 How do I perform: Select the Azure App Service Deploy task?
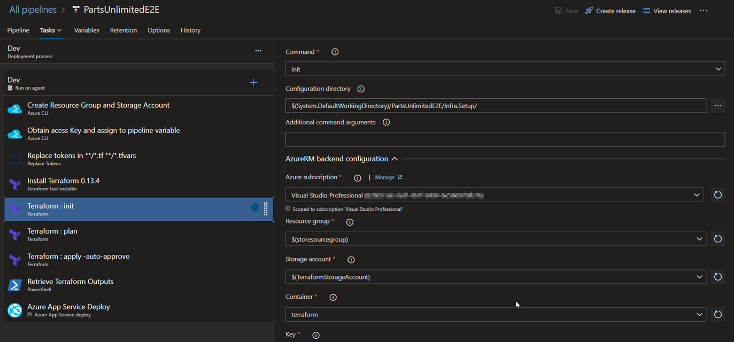(x=138, y=310)
